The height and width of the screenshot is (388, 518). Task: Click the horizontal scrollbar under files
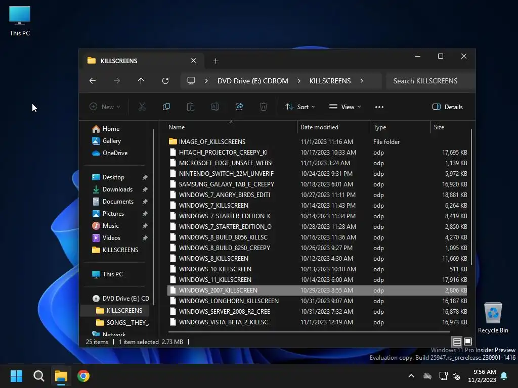[309, 331]
